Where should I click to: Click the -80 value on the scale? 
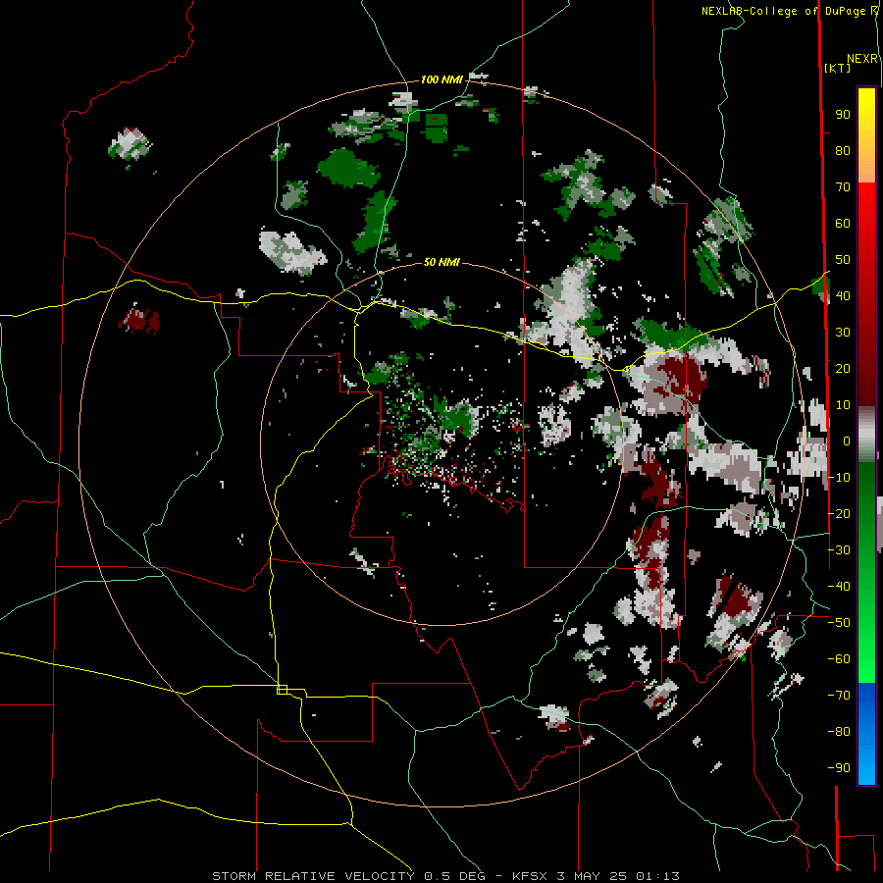[839, 732]
